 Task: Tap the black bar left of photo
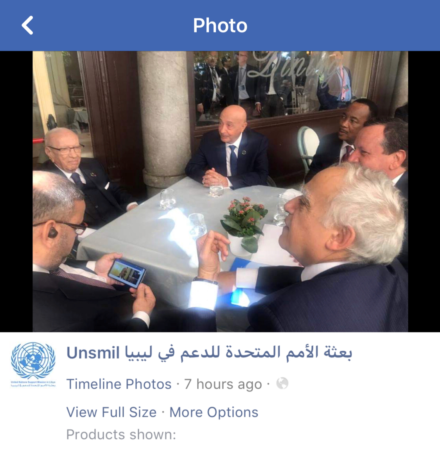pyautogui.click(x=16, y=191)
